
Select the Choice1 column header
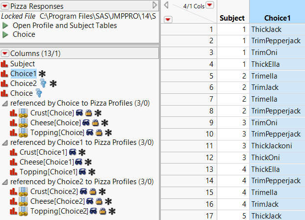click(x=277, y=18)
